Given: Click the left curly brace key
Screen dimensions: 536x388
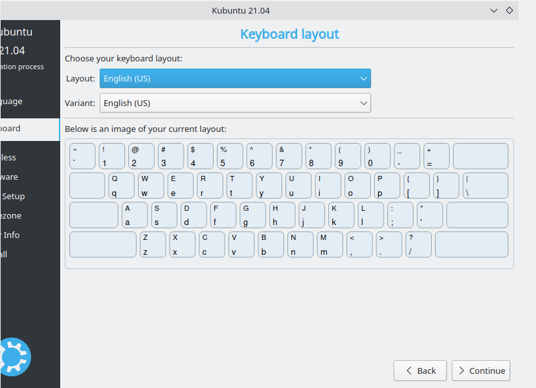Looking at the screenshot, I should pyautogui.click(x=416, y=185).
